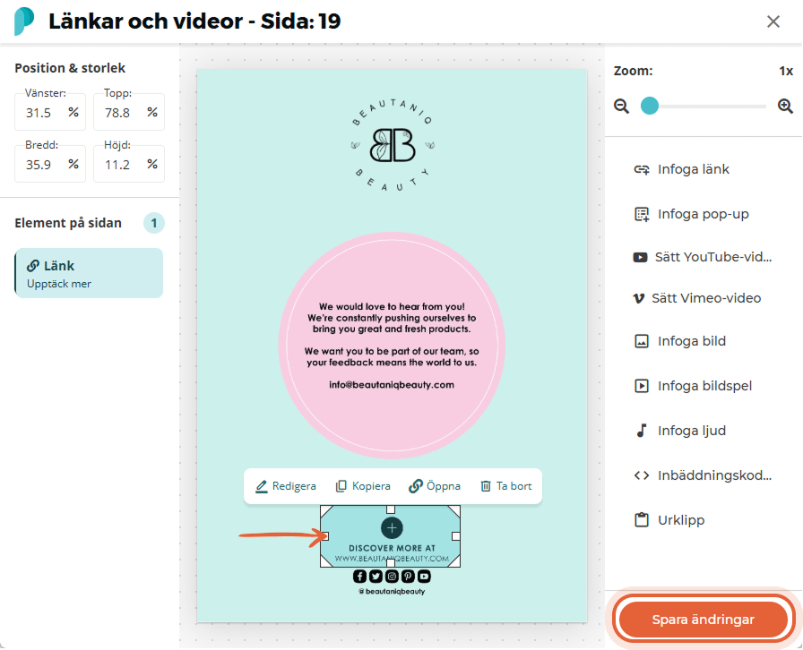Click Ta bort to delete element

[506, 486]
